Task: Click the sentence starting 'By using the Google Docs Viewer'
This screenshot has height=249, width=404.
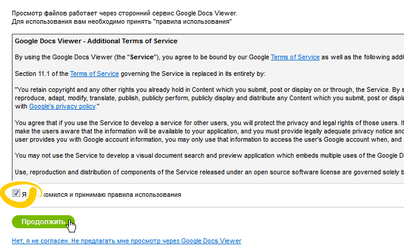Action: (x=210, y=57)
